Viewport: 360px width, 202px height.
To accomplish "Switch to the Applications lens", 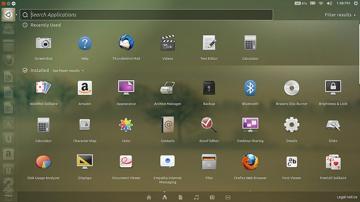I will pos(165,197).
